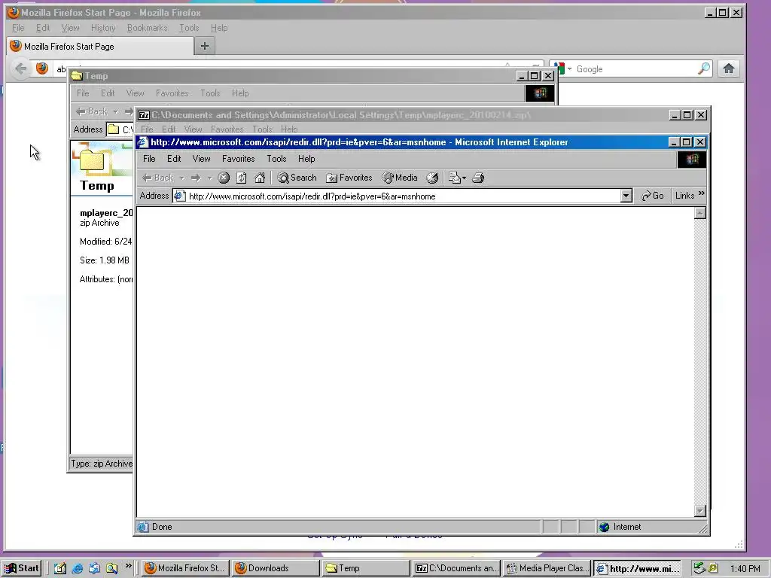Click the Start button

tap(22, 568)
